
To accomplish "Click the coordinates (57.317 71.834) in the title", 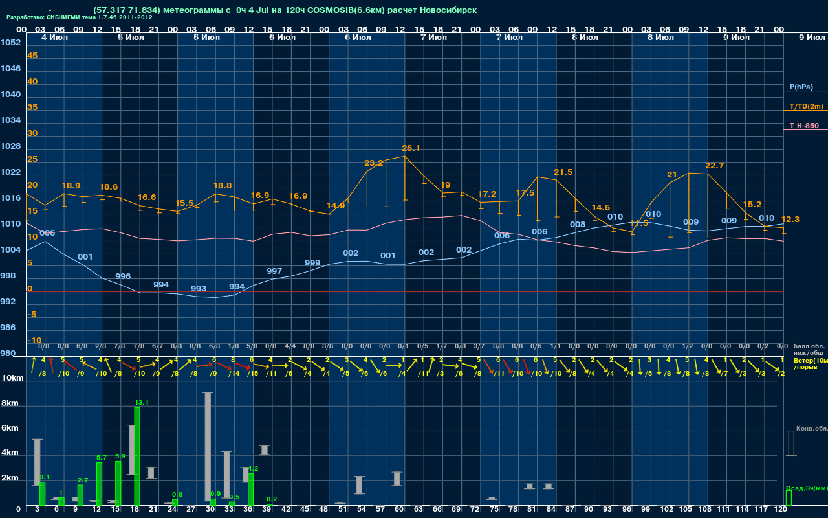I will click(x=127, y=10).
